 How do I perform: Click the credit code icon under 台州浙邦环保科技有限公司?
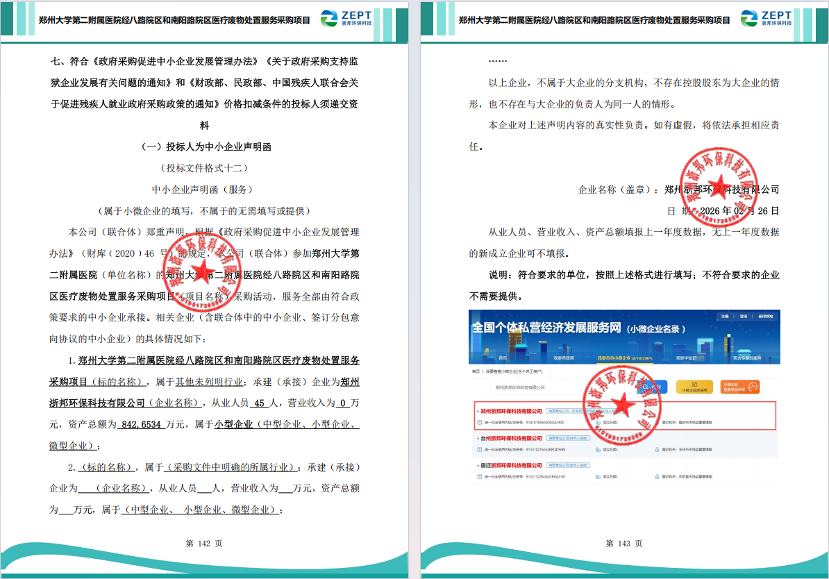click(x=480, y=449)
